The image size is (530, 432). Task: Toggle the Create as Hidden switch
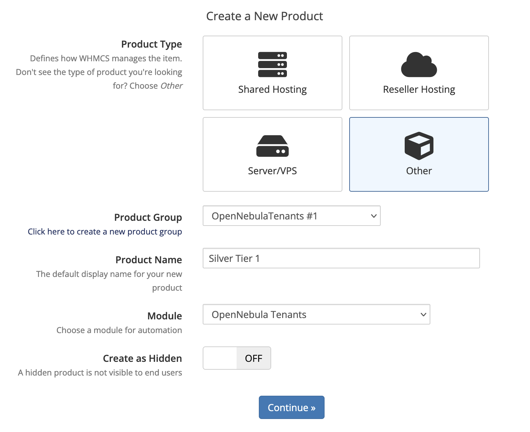coord(237,358)
